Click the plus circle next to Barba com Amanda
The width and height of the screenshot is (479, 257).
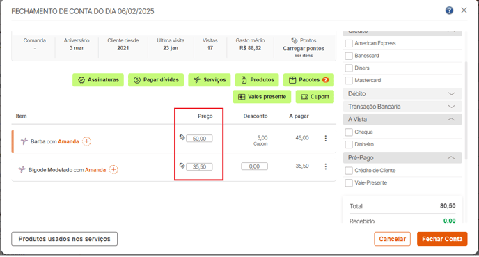(87, 141)
